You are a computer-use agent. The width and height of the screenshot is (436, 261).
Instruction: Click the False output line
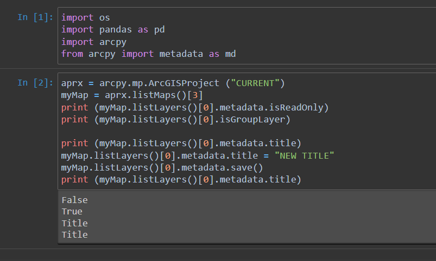[x=74, y=200]
